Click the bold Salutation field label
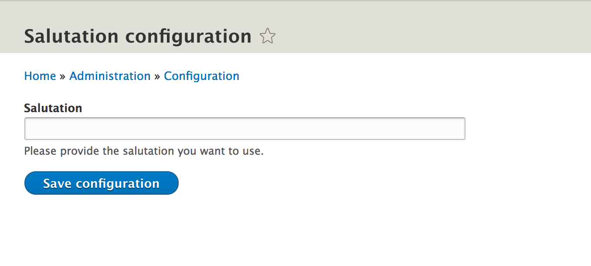The height and width of the screenshot is (266, 591). (53, 108)
